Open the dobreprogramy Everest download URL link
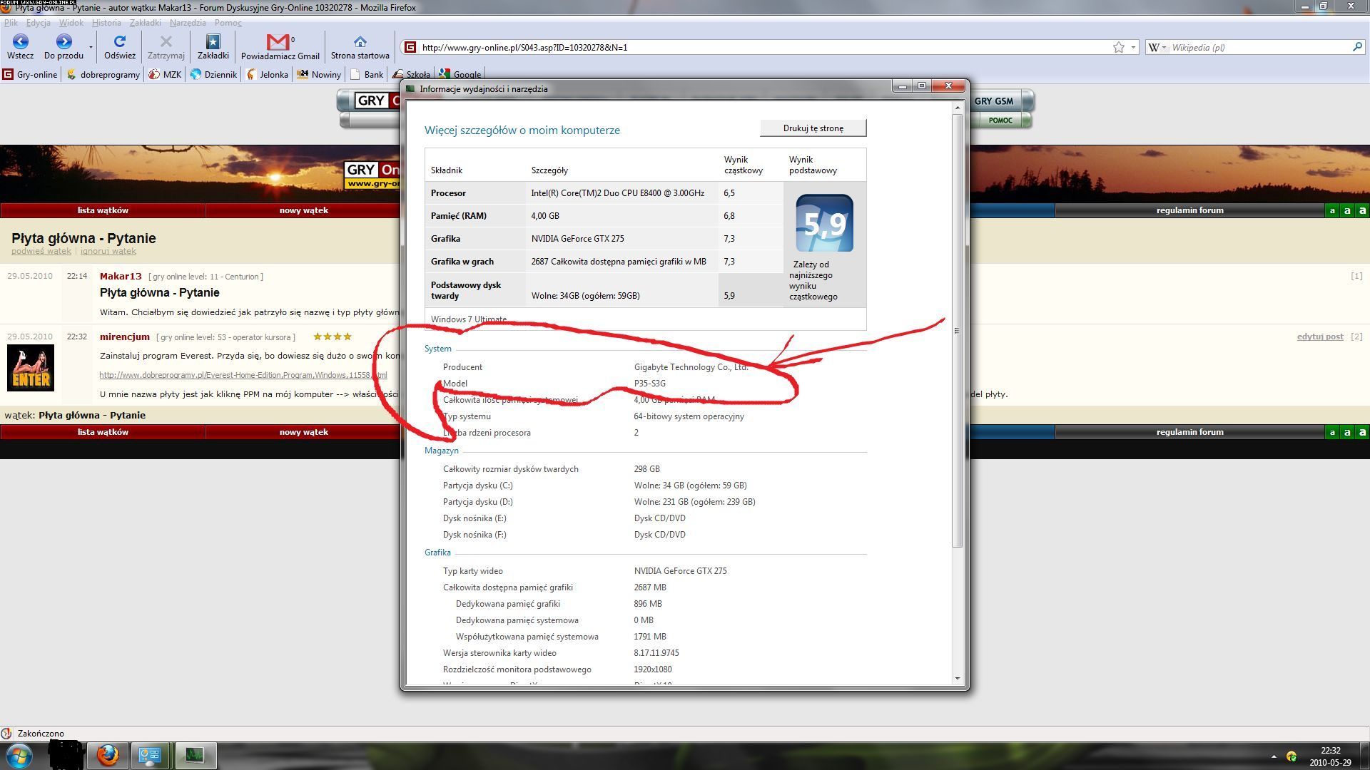This screenshot has height=770, width=1370. tap(243, 375)
